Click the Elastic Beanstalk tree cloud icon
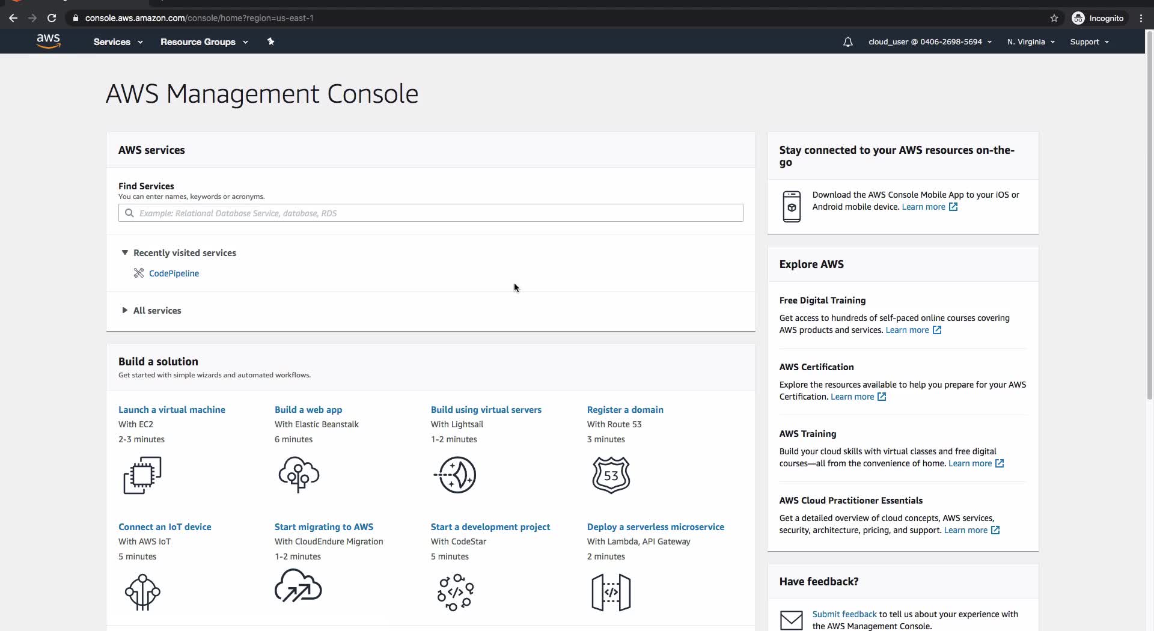The width and height of the screenshot is (1154, 631). 299,475
